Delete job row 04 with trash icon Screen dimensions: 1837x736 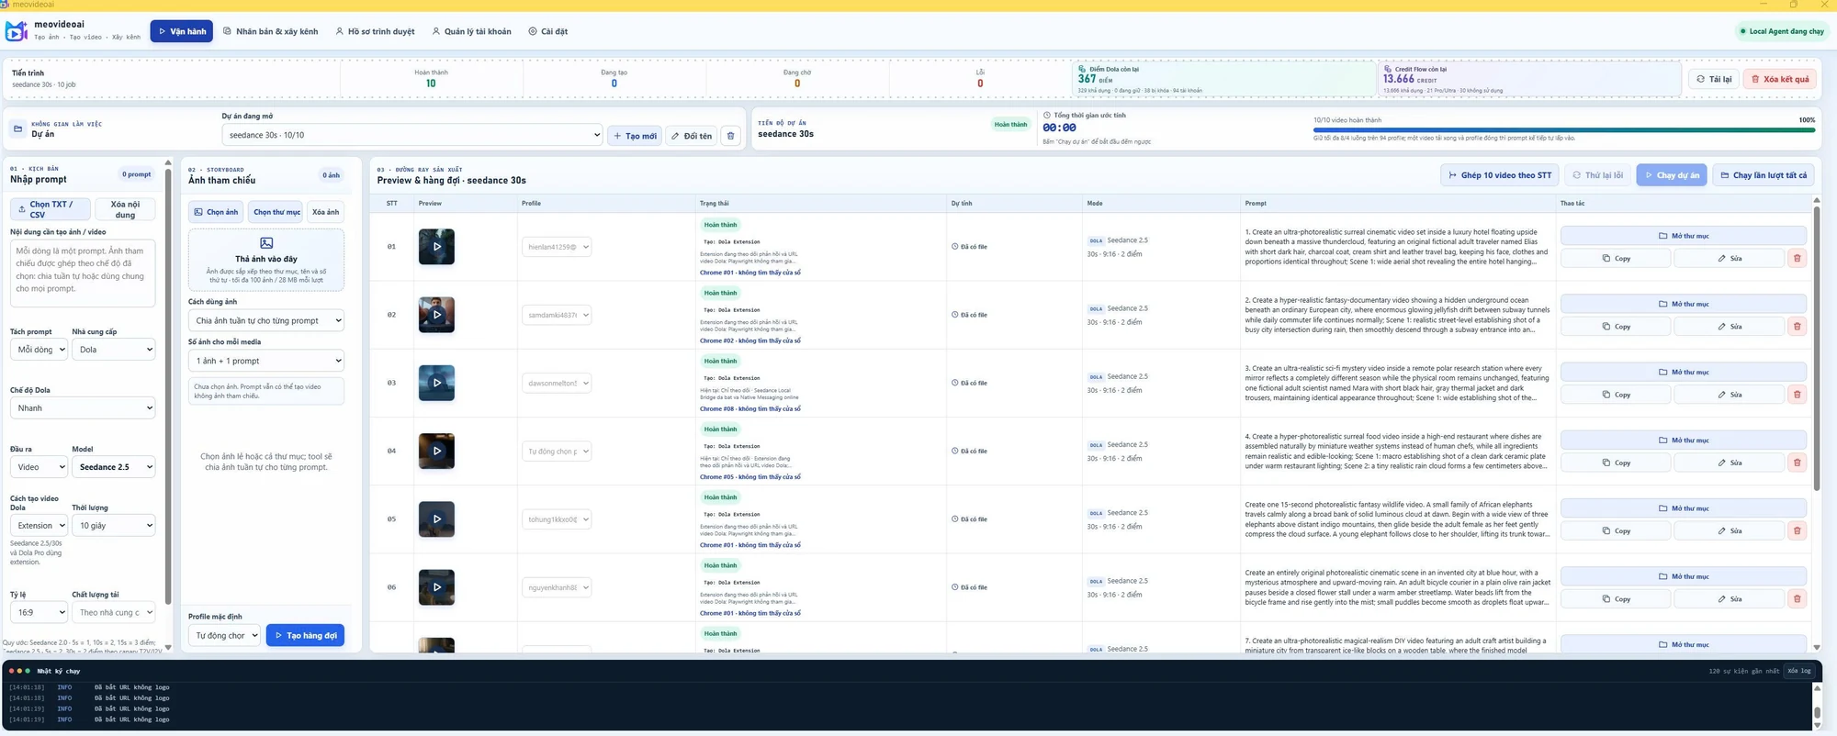tap(1797, 463)
